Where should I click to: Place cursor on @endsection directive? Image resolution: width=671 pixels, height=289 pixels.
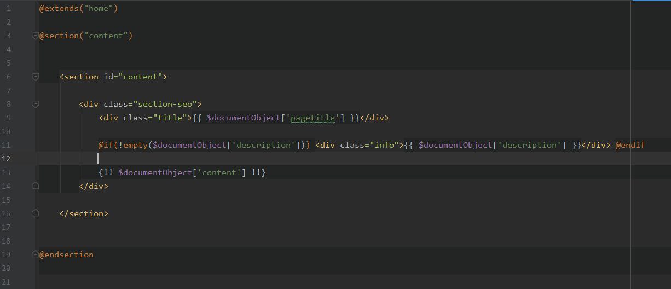pos(66,255)
